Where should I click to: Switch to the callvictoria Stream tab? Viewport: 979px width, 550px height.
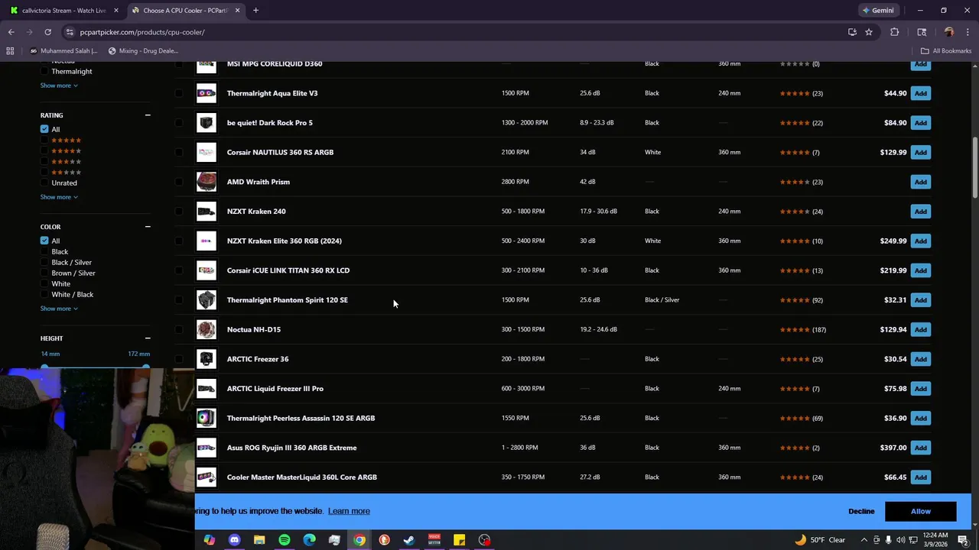(63, 11)
